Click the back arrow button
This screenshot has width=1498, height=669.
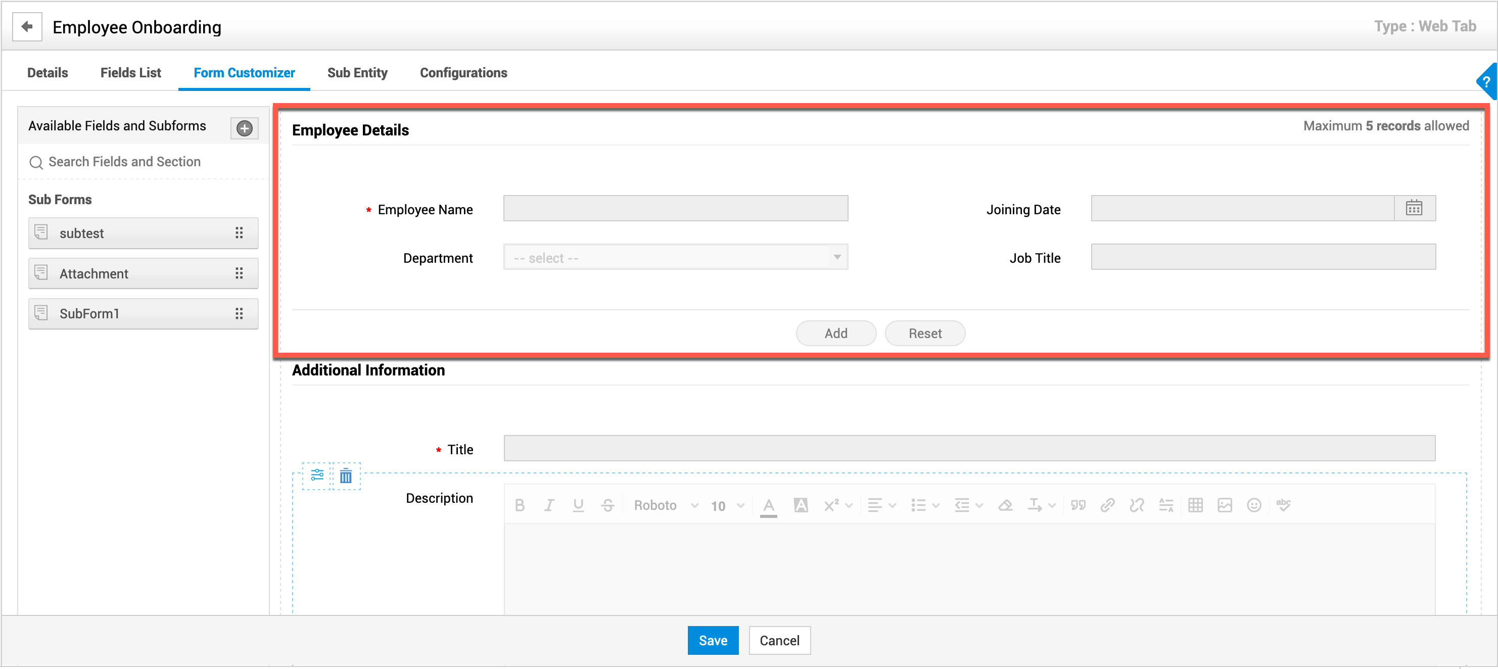(x=27, y=27)
